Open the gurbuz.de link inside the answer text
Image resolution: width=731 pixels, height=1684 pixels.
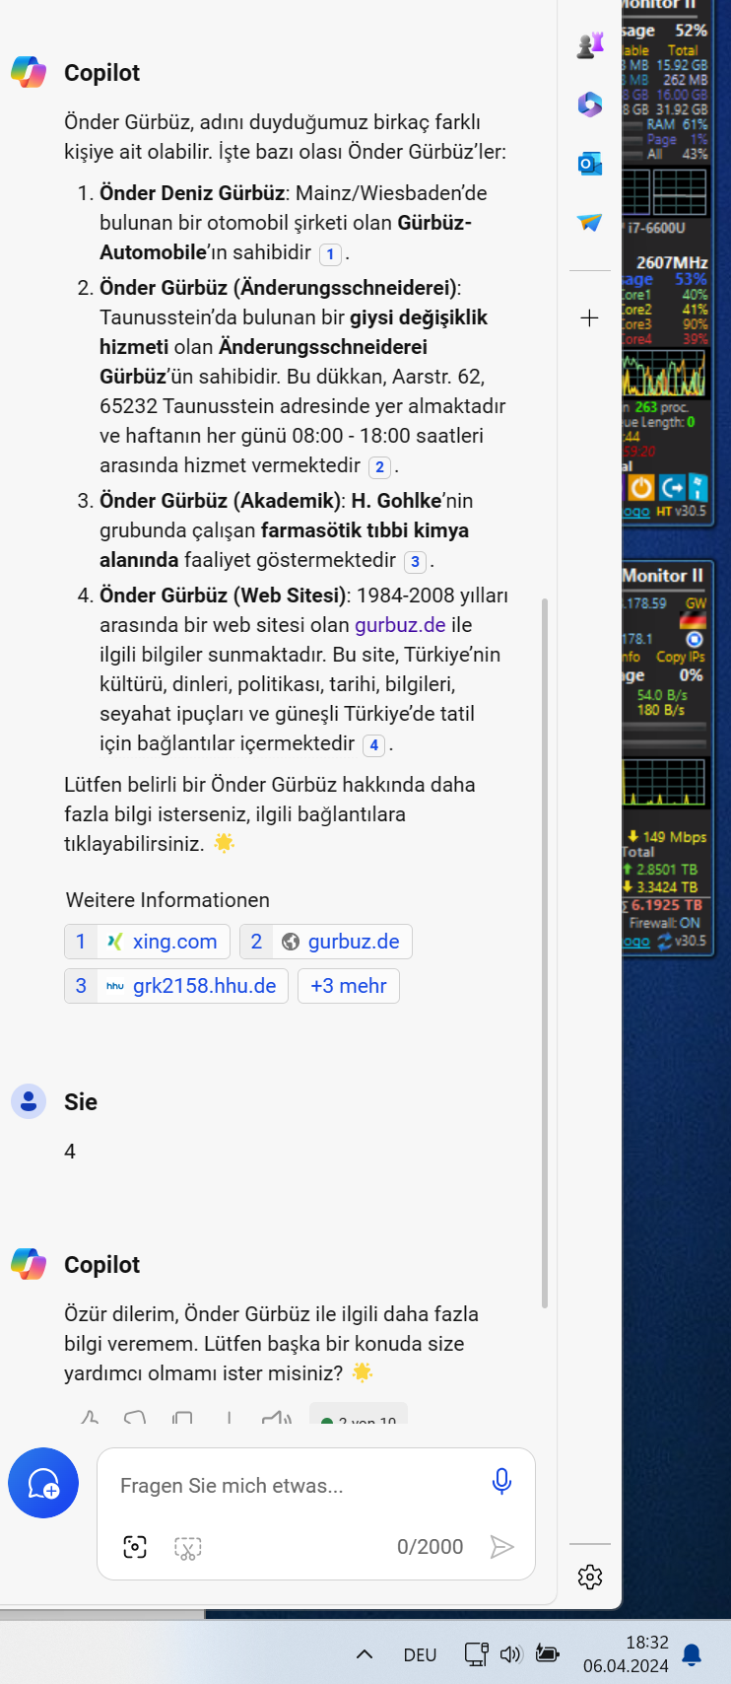400,625
